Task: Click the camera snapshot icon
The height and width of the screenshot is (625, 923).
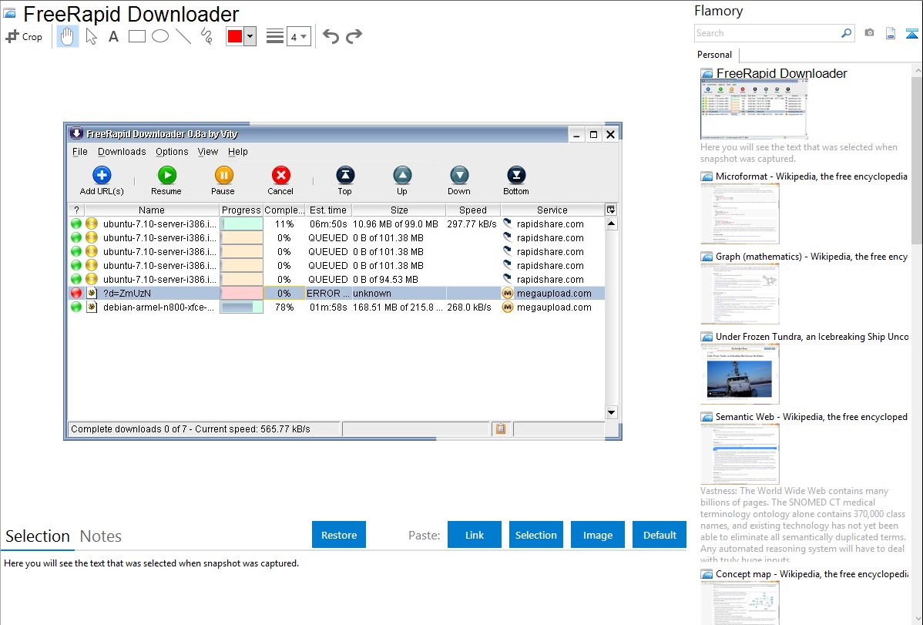Action: (869, 33)
